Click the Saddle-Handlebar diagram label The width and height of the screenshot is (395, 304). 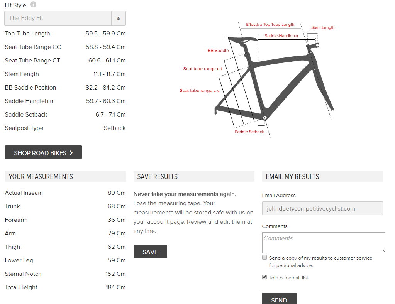coord(281,36)
